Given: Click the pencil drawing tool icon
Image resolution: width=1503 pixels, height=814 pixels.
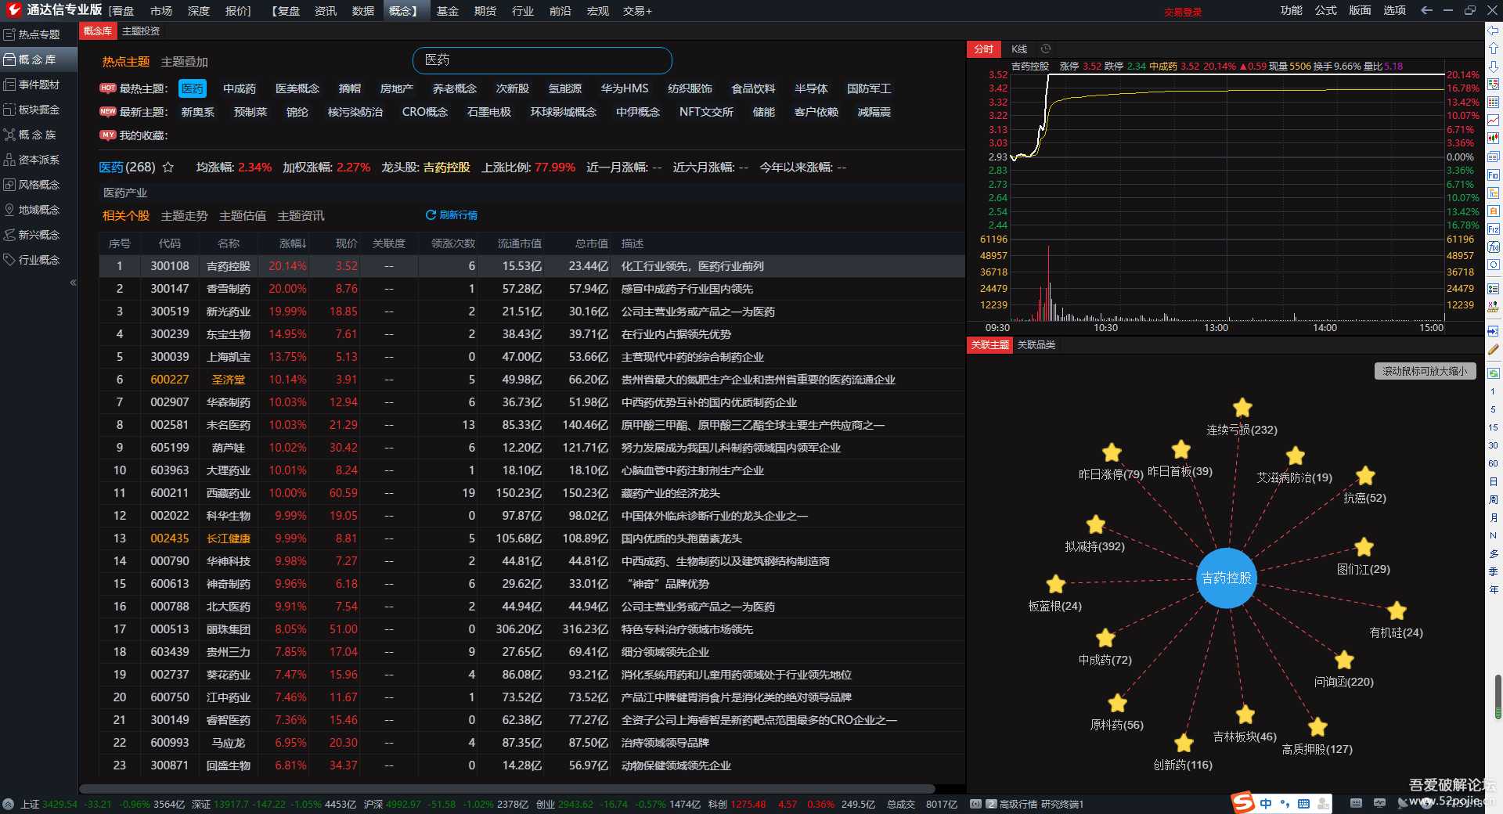Looking at the screenshot, I should coord(1493,350).
